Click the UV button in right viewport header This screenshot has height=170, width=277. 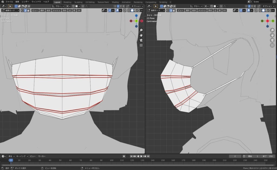[x=225, y=10]
